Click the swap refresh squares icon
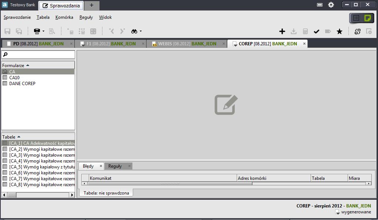Image resolution: width=378 pixels, height=220 pixels. click(358, 31)
